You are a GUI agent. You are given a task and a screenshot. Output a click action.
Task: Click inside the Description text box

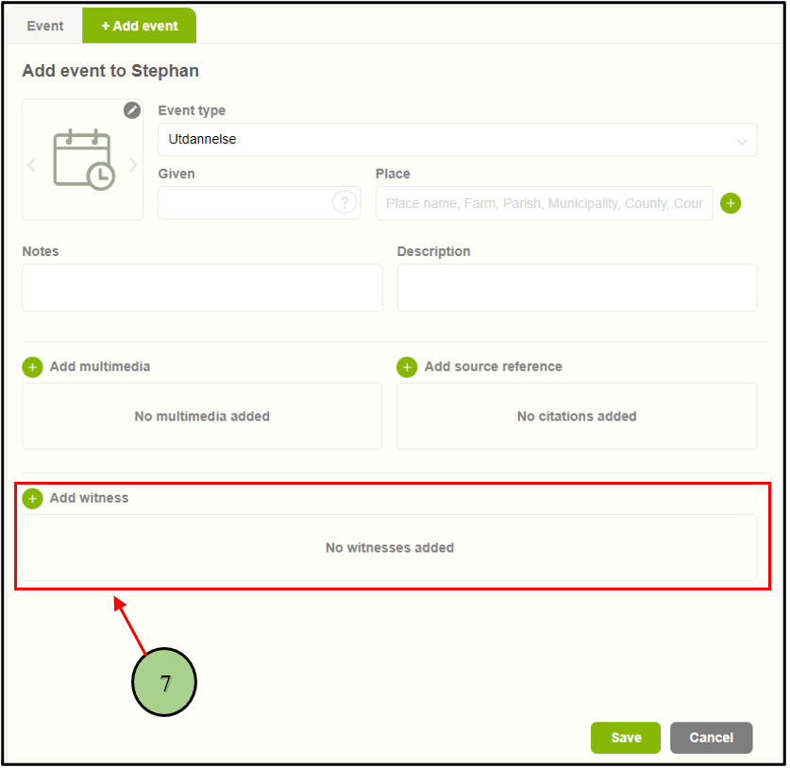[x=577, y=287]
